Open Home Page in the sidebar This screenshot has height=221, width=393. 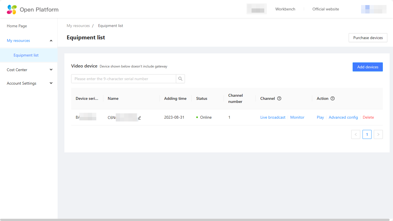[x=17, y=26]
